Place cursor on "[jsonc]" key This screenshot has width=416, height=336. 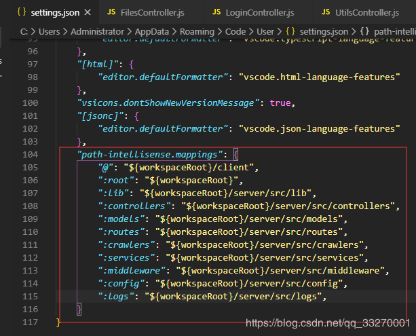tap(100, 116)
